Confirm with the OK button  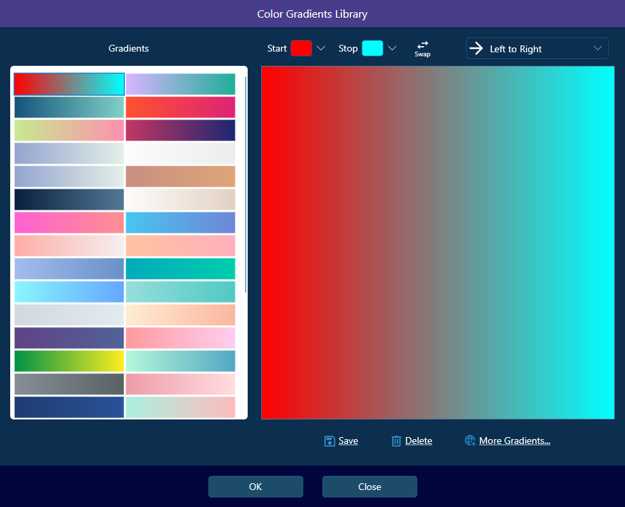pos(256,487)
